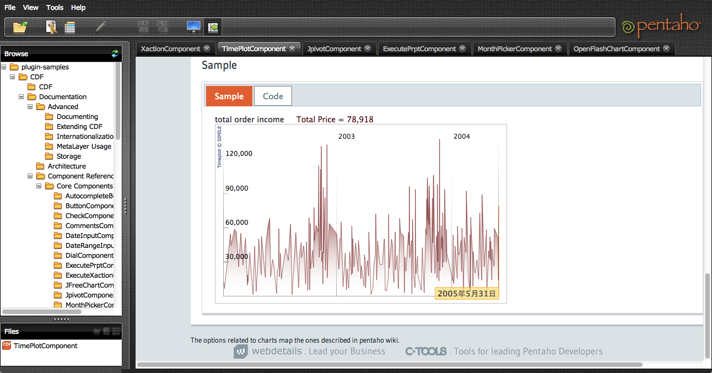
Task: Click the horizontal scrollbar below the content
Action: pyautogui.click(x=389, y=364)
